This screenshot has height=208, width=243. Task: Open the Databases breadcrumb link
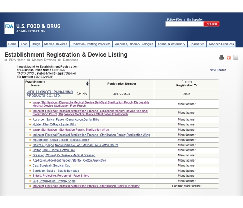click(70, 60)
